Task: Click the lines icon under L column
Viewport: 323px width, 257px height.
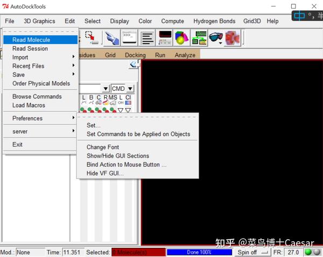Action: click(x=83, y=103)
